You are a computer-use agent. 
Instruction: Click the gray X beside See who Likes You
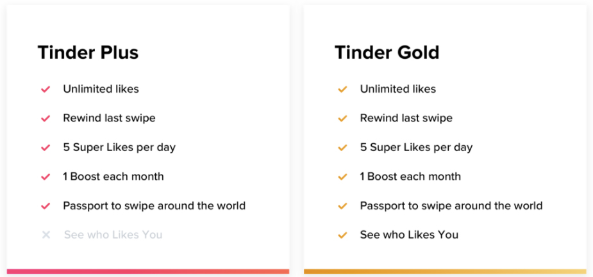[x=46, y=235]
